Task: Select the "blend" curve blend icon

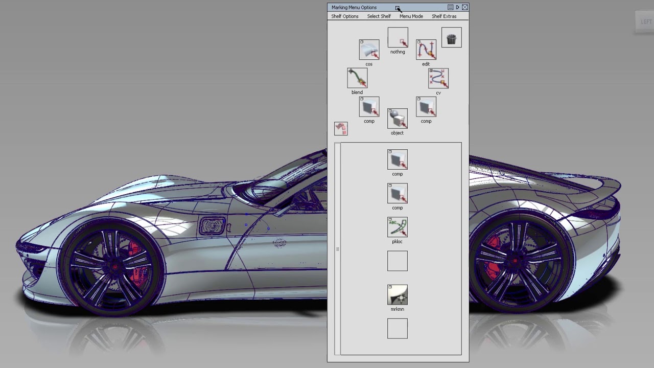Action: click(x=357, y=78)
